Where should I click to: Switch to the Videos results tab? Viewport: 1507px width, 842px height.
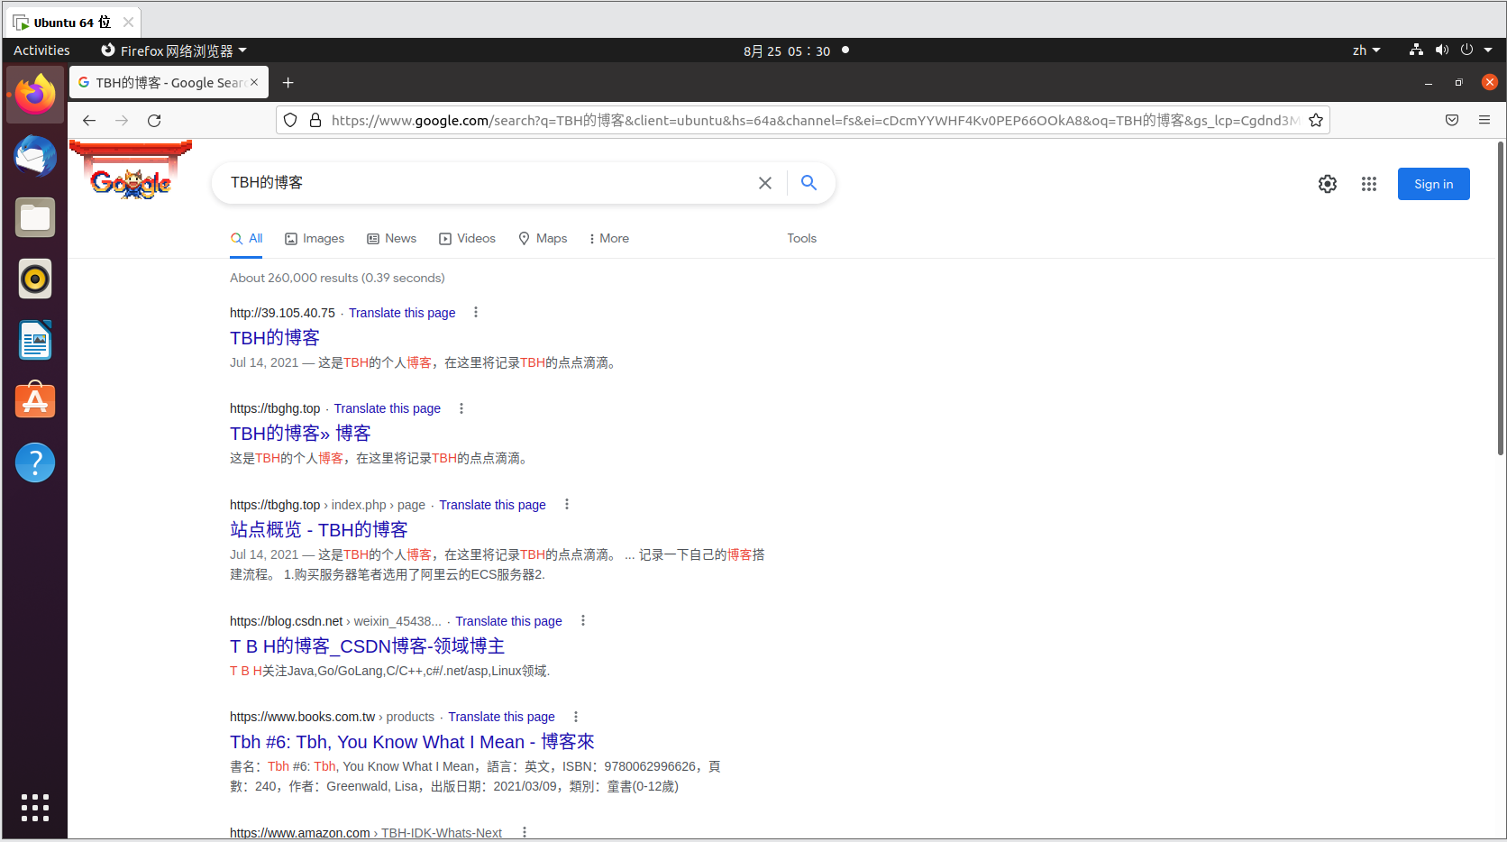[x=467, y=239]
